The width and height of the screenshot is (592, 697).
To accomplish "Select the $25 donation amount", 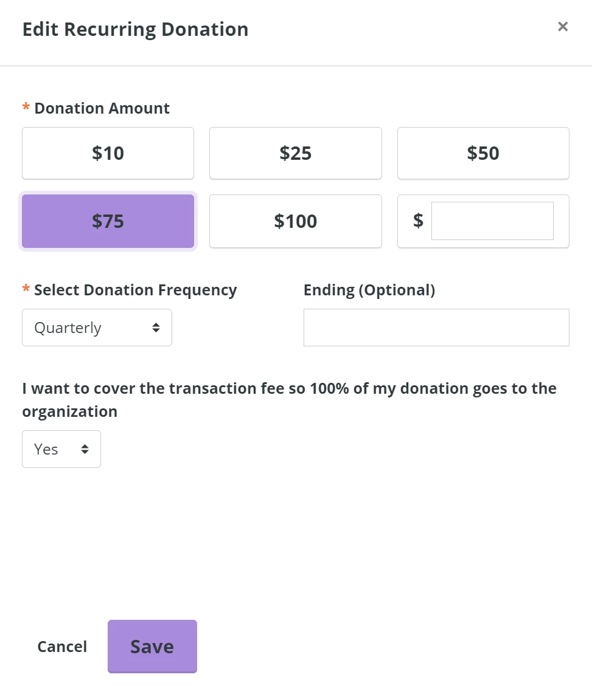I will tap(295, 153).
